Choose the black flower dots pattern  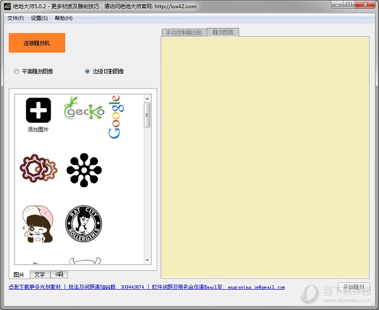(x=84, y=170)
